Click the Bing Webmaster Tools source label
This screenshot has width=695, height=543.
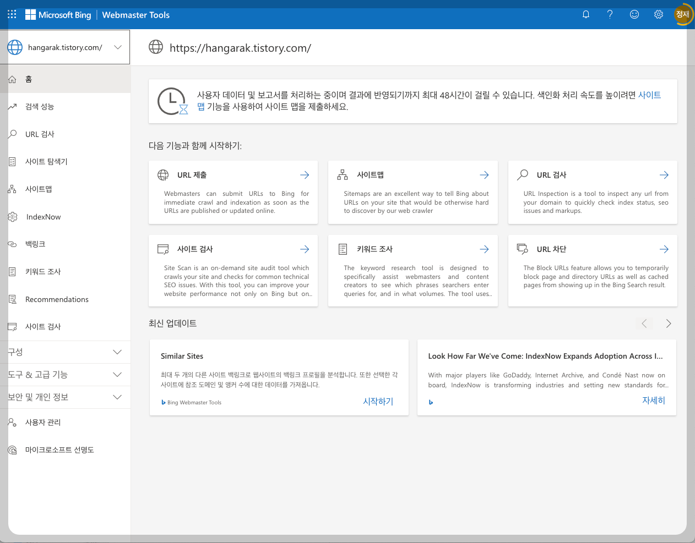[x=194, y=403]
